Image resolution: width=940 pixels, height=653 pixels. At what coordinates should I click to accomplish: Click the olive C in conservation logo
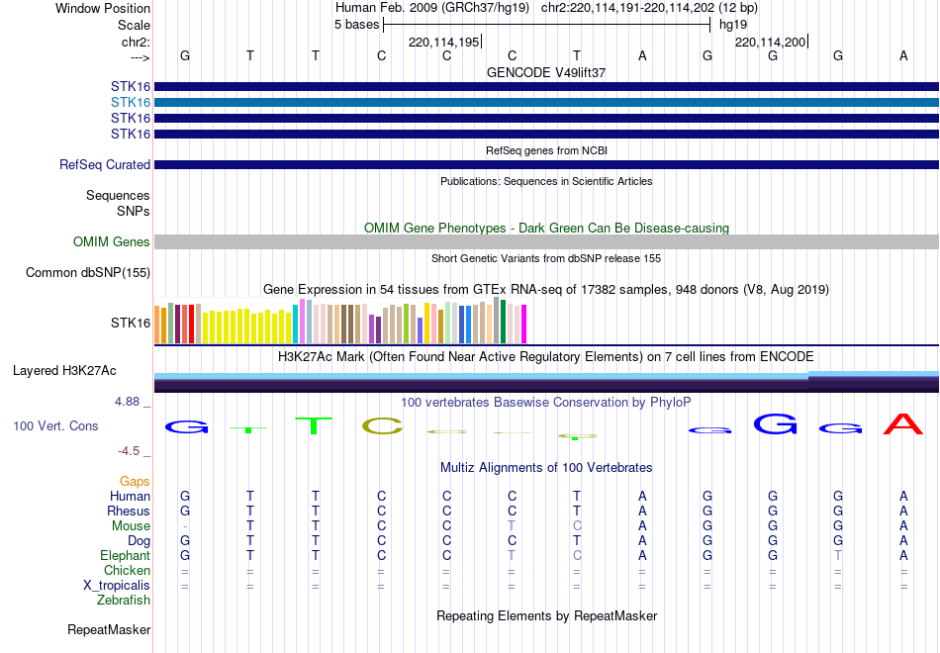point(382,426)
